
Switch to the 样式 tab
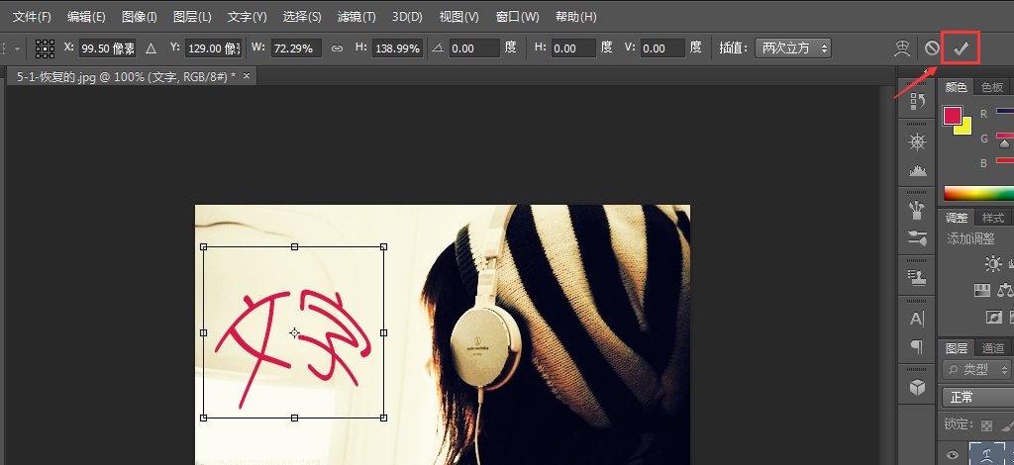992,218
